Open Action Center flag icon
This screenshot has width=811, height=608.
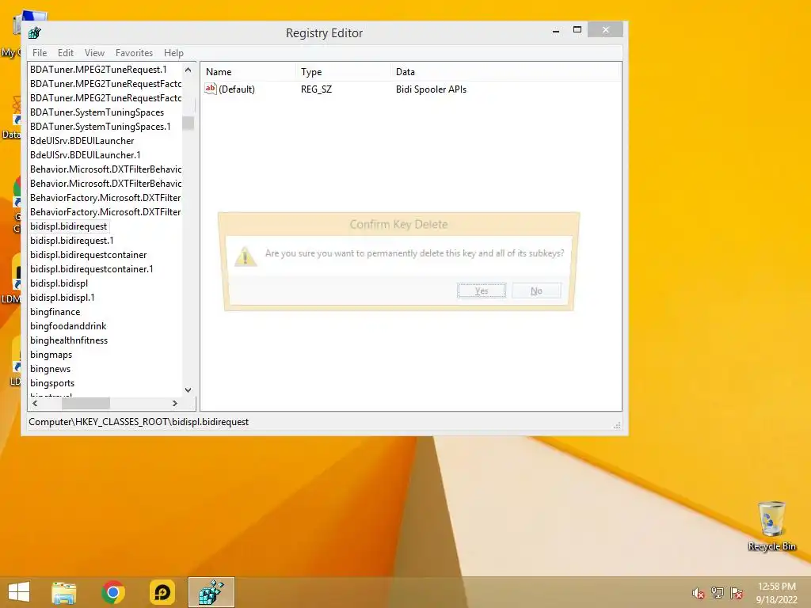pos(737,593)
